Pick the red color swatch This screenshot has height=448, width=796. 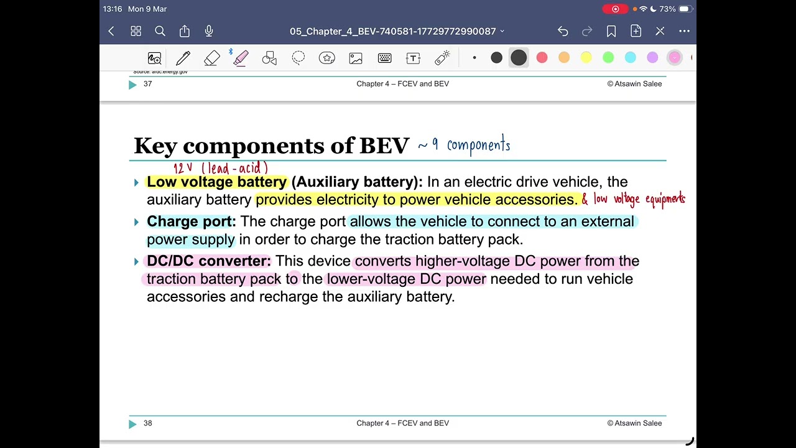[542, 58]
